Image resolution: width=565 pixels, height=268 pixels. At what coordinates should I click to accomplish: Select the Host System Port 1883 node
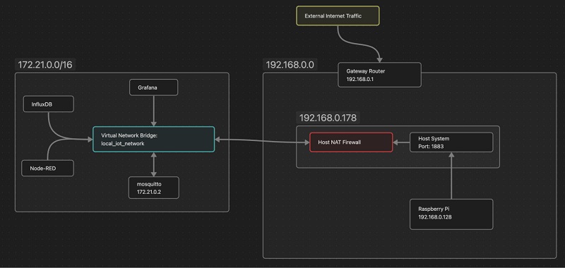coord(451,142)
